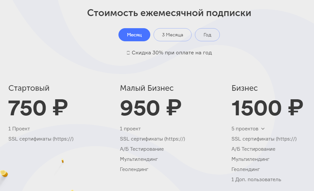
Task: Click the 1500 ₽ price
Action: tap(267, 108)
